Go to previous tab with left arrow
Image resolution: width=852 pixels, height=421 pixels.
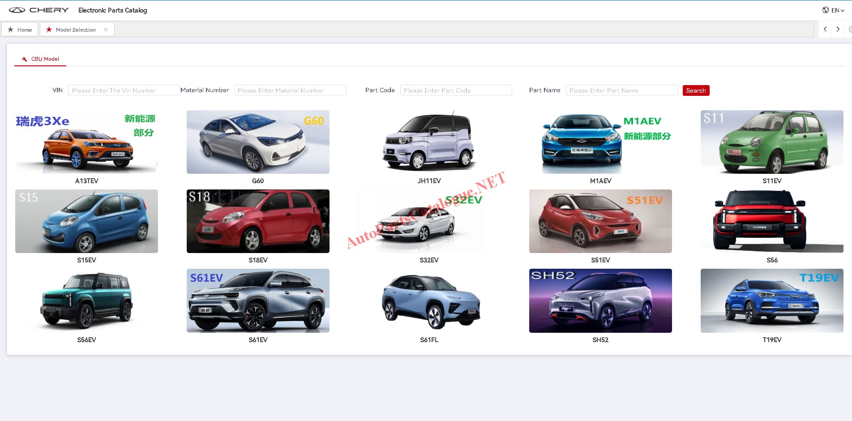(825, 29)
